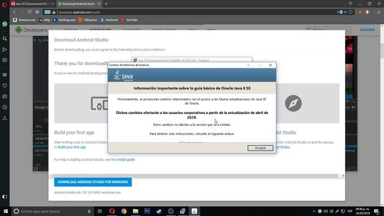
Task: Open File Explorer from the taskbar
Action: click(136, 211)
